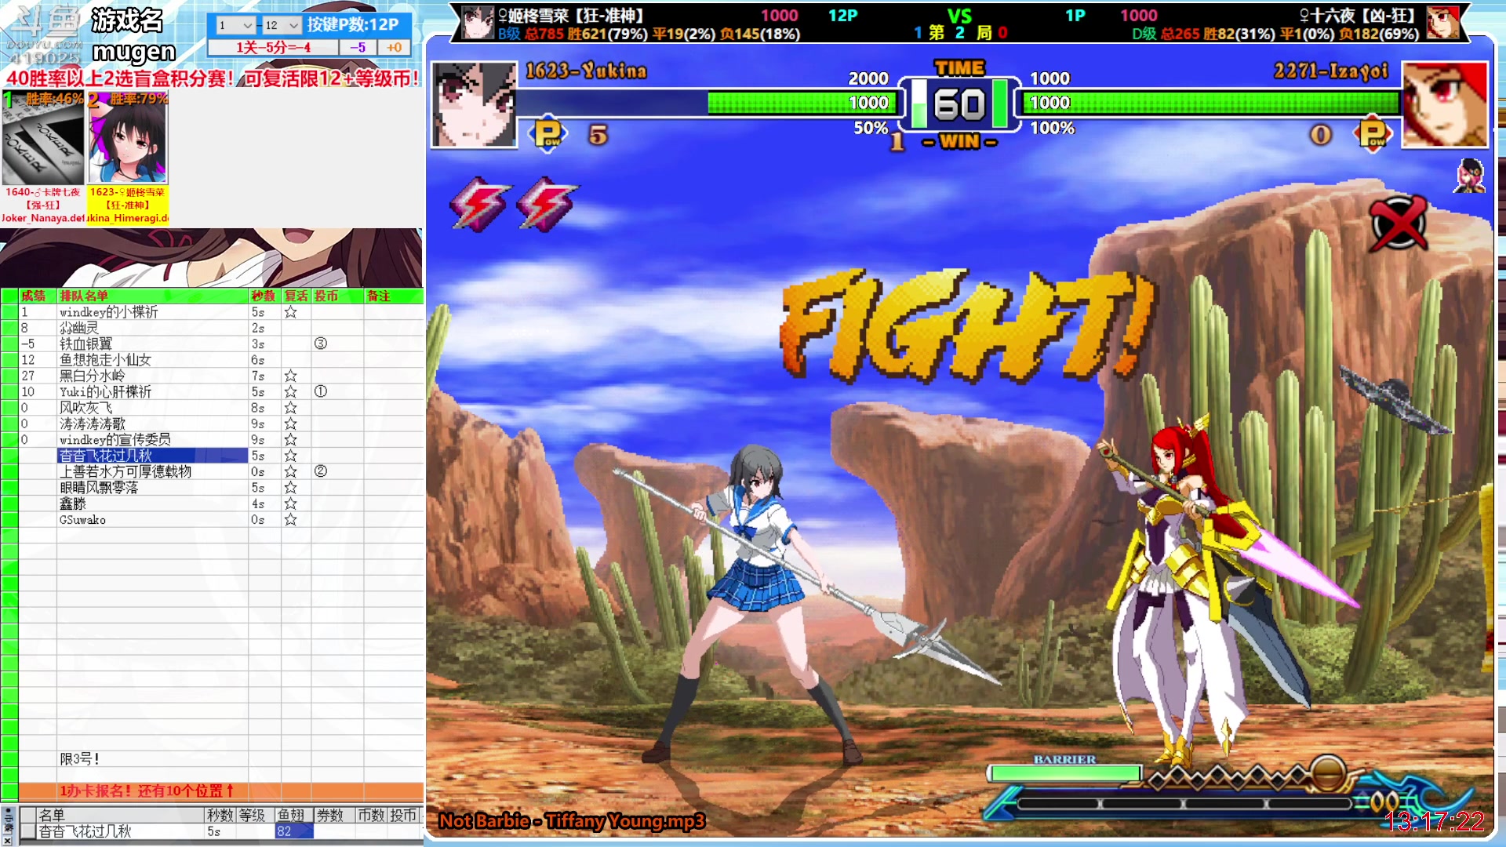Click the 投币 header in queue table
Viewport: 1506px width, 847px height.
pos(337,296)
